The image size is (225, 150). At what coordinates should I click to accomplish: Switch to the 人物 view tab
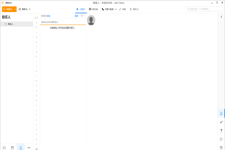click(81, 9)
